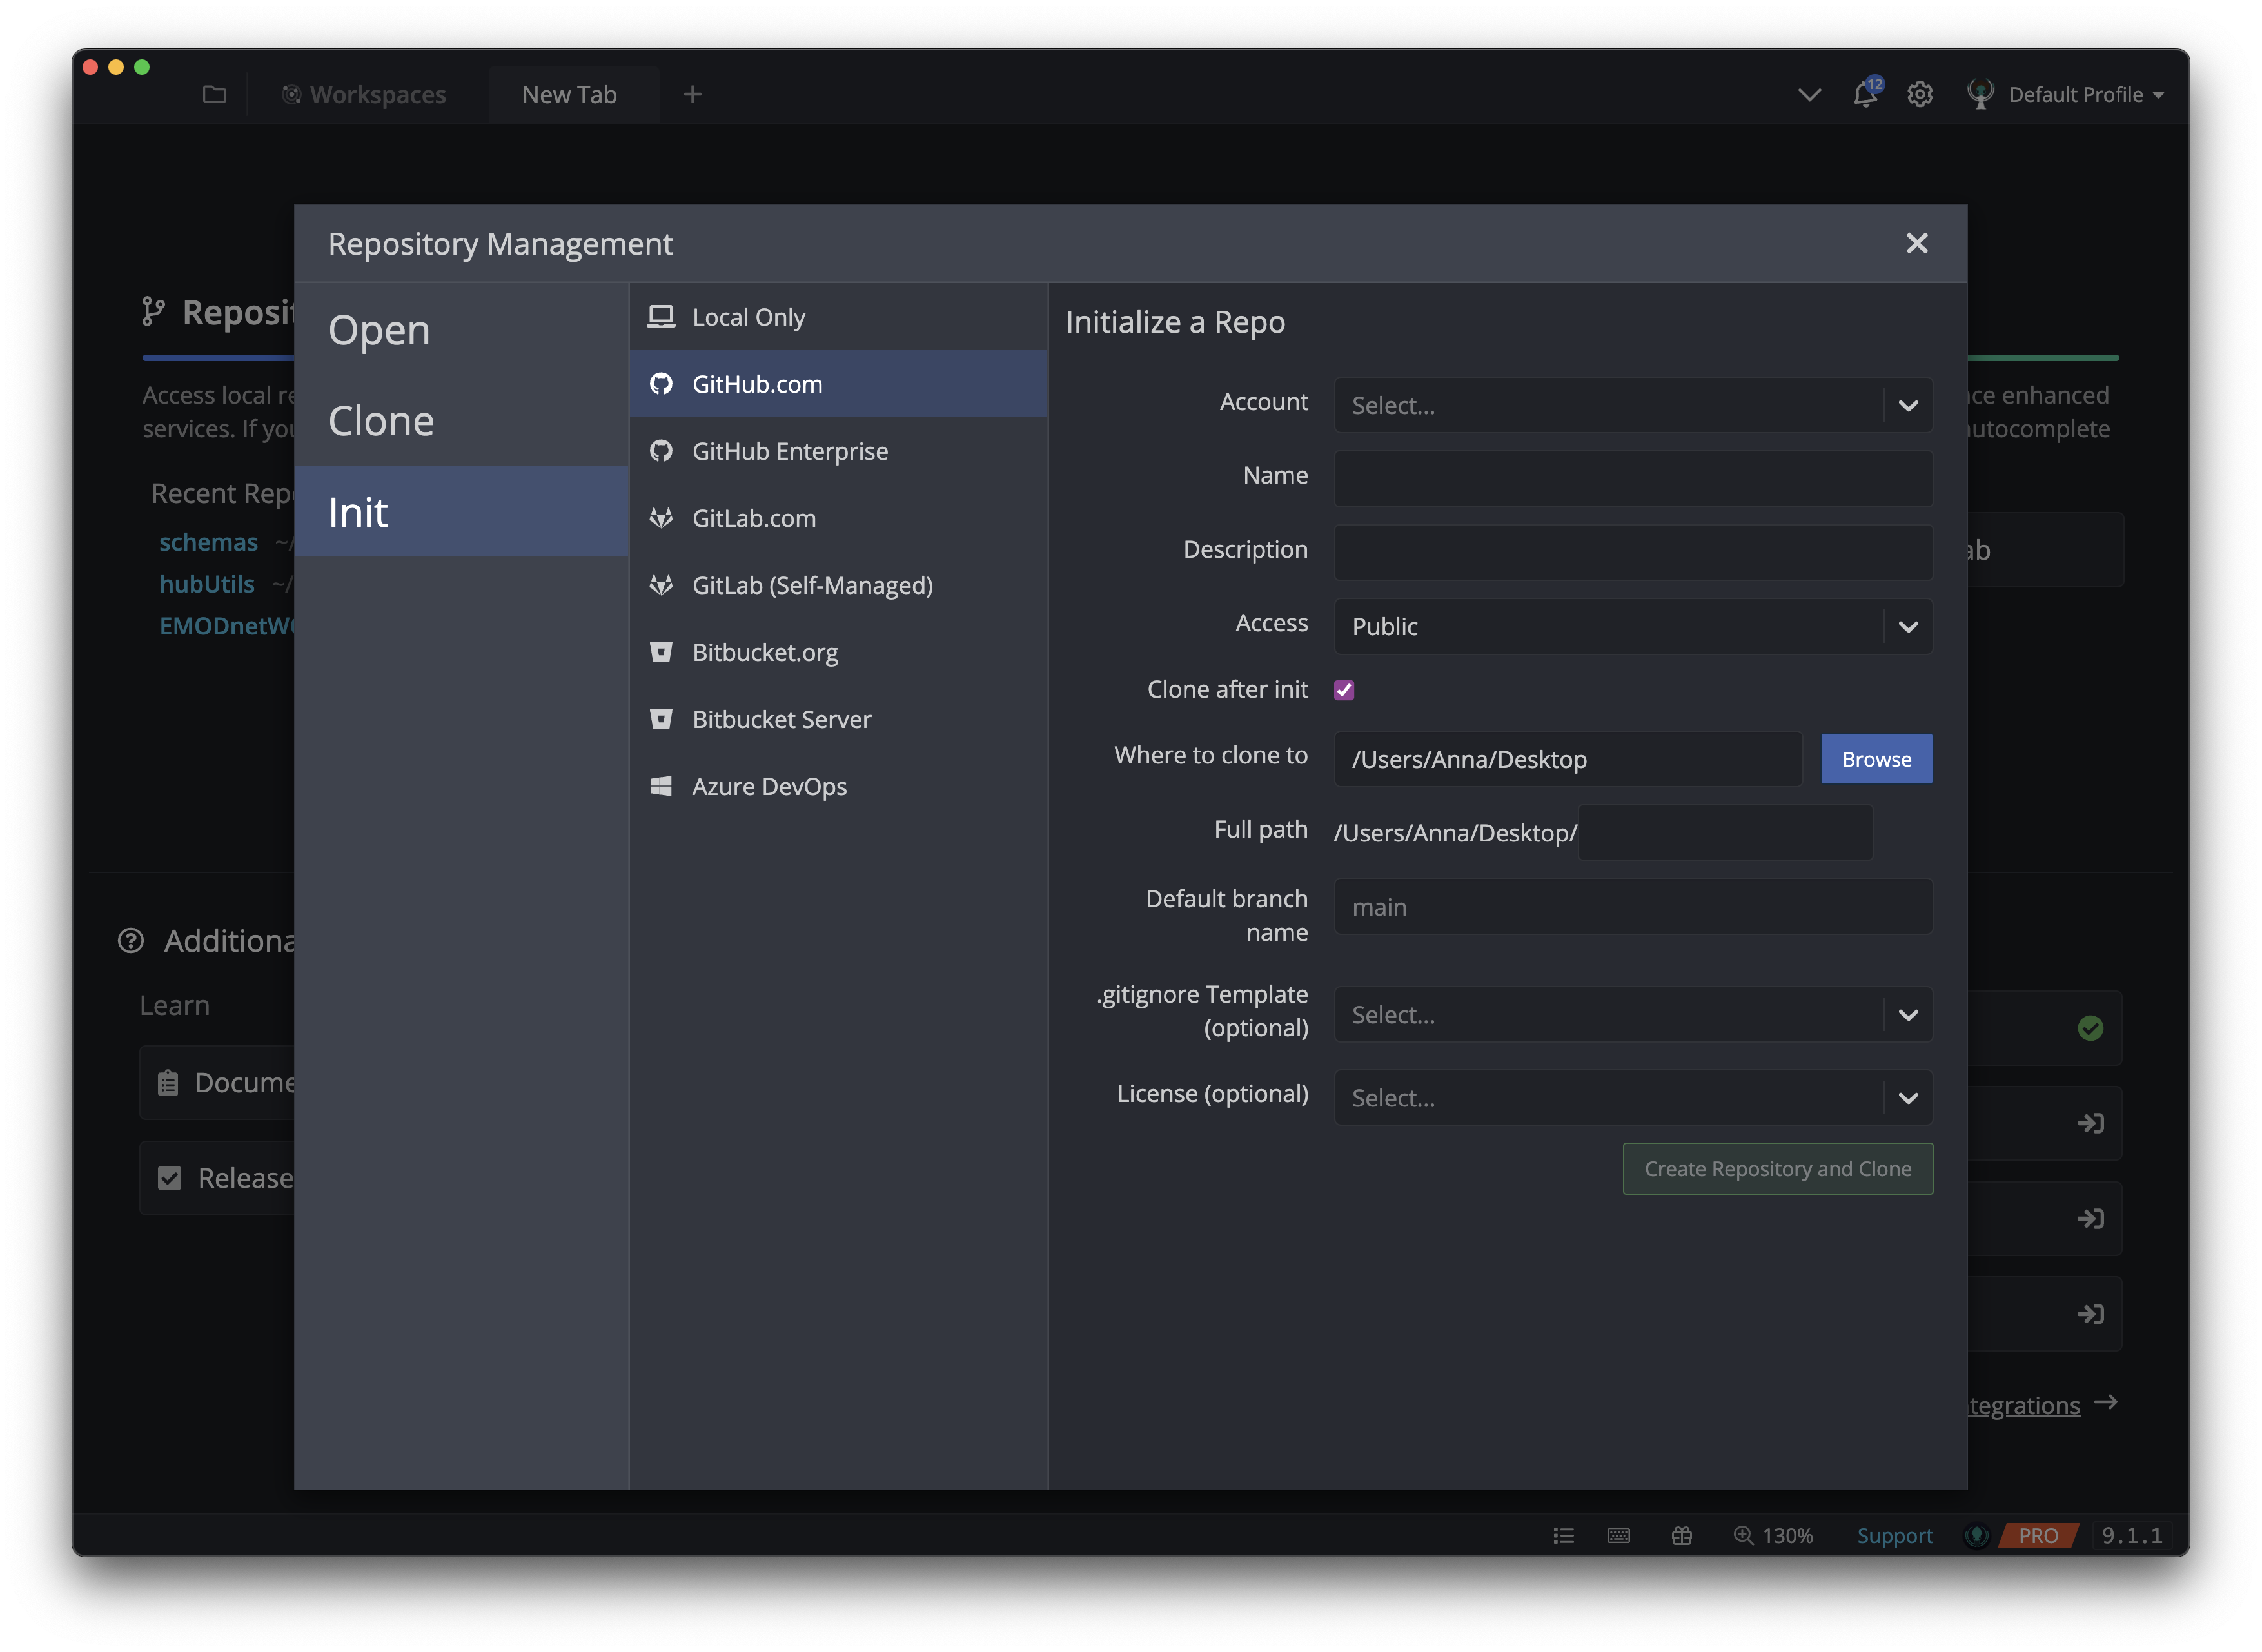Click the PRO badge in status bar
This screenshot has height=1652, width=2262.
tap(2037, 1535)
